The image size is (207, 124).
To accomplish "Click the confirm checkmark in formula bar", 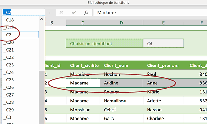I will tap(74, 12).
